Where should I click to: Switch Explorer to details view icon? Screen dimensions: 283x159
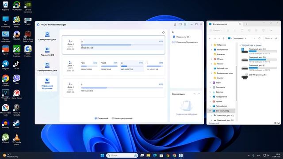click(275, 123)
